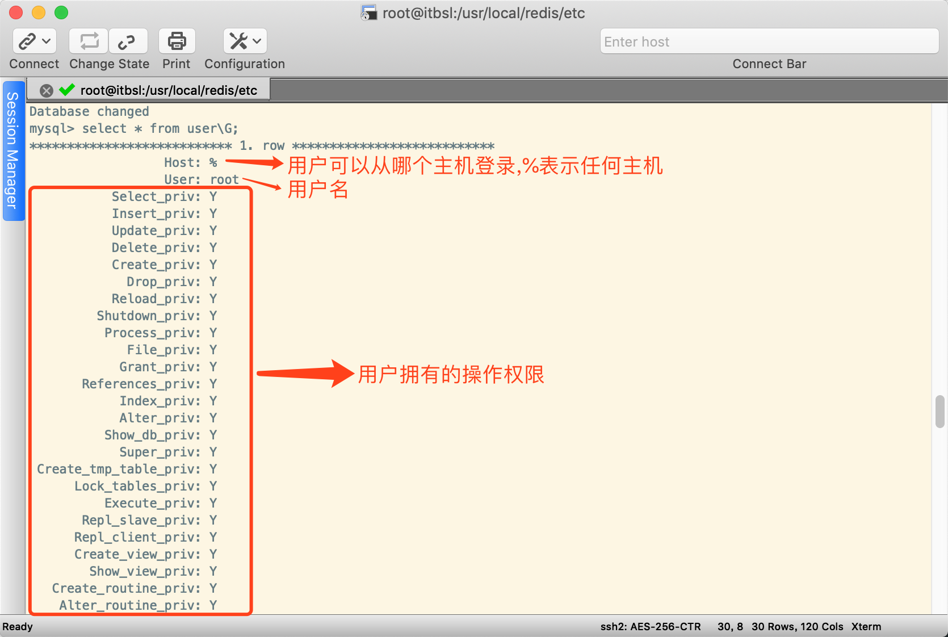Click the vertical scrollbar thumb
Screen dimensions: 948x637
click(x=939, y=413)
